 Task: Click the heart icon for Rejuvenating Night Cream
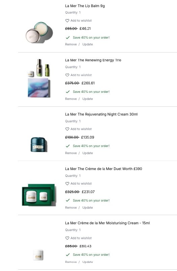(67, 129)
